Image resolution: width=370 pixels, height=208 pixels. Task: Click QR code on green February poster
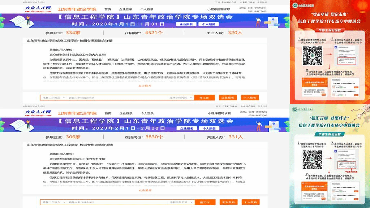(312, 160)
